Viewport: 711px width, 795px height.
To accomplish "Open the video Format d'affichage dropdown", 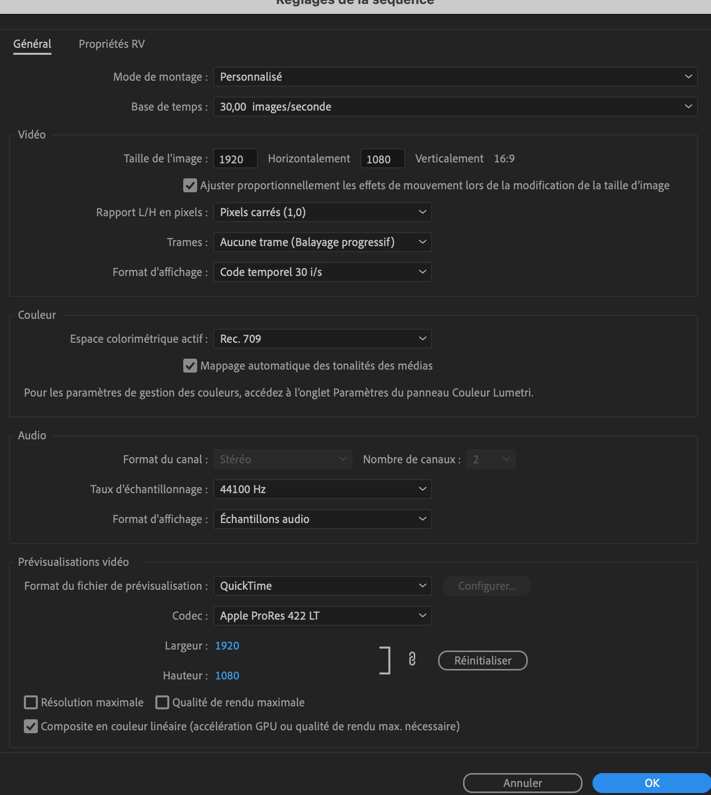I will (x=322, y=272).
